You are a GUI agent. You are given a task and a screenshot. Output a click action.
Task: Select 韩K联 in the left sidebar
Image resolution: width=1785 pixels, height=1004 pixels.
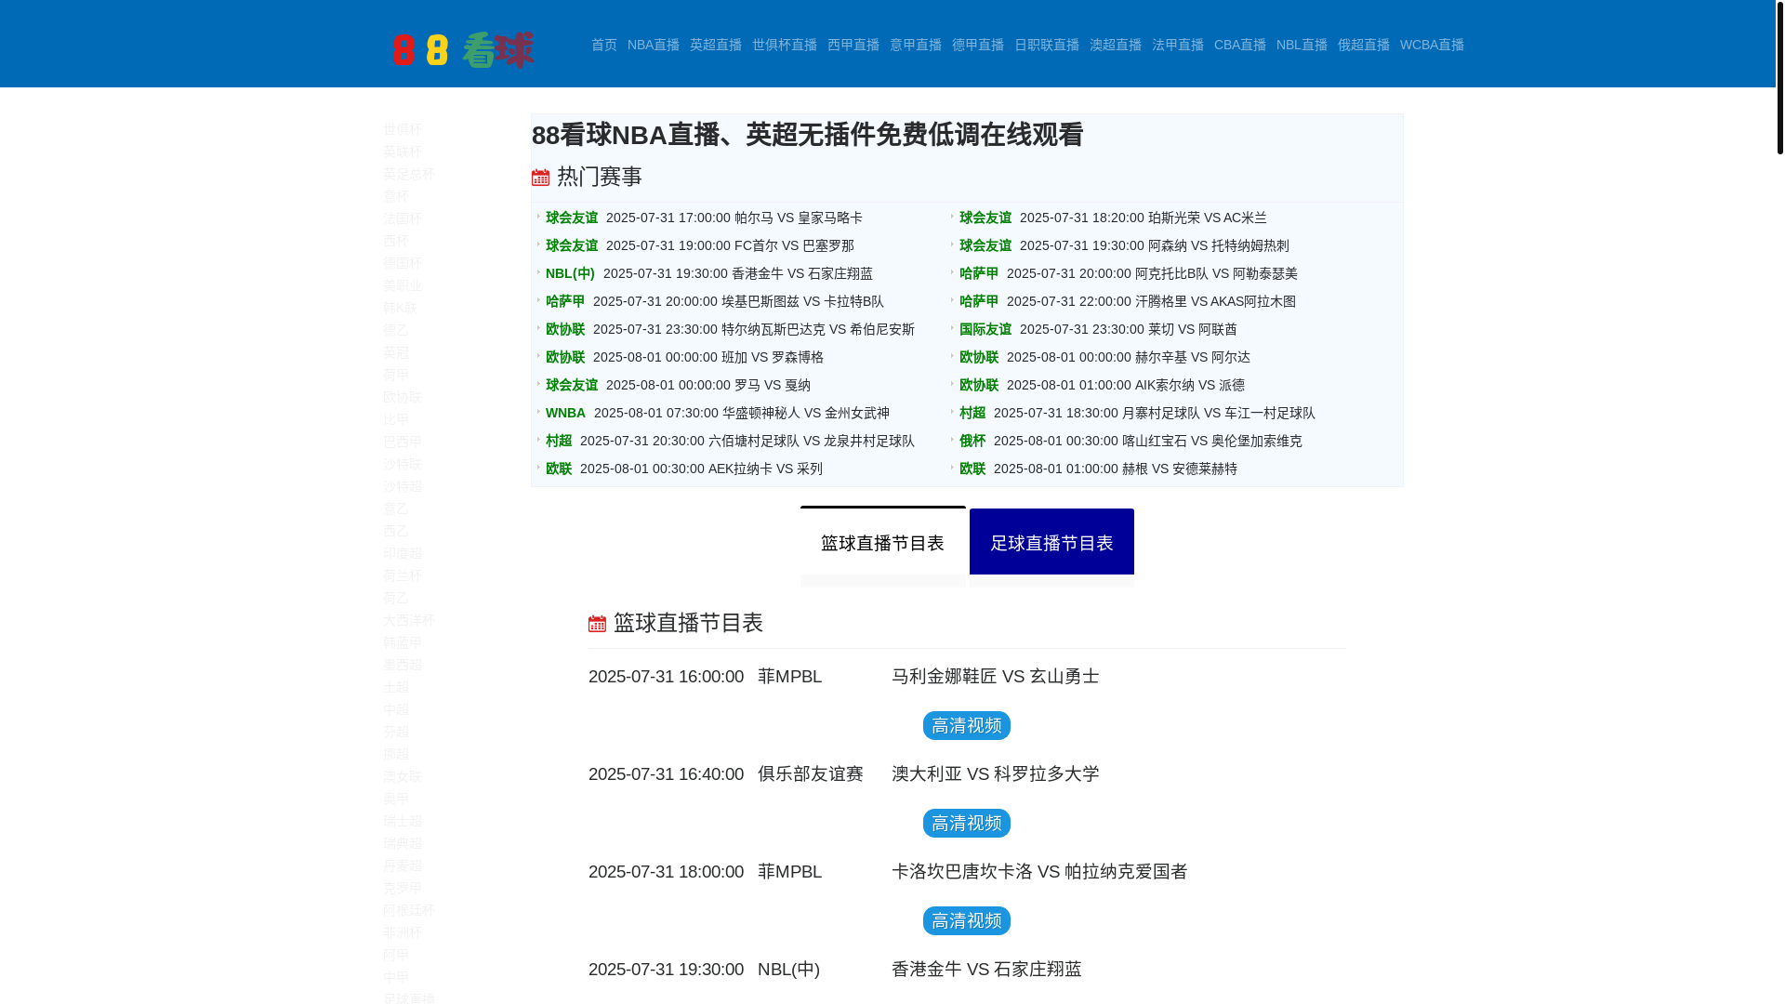pos(400,308)
